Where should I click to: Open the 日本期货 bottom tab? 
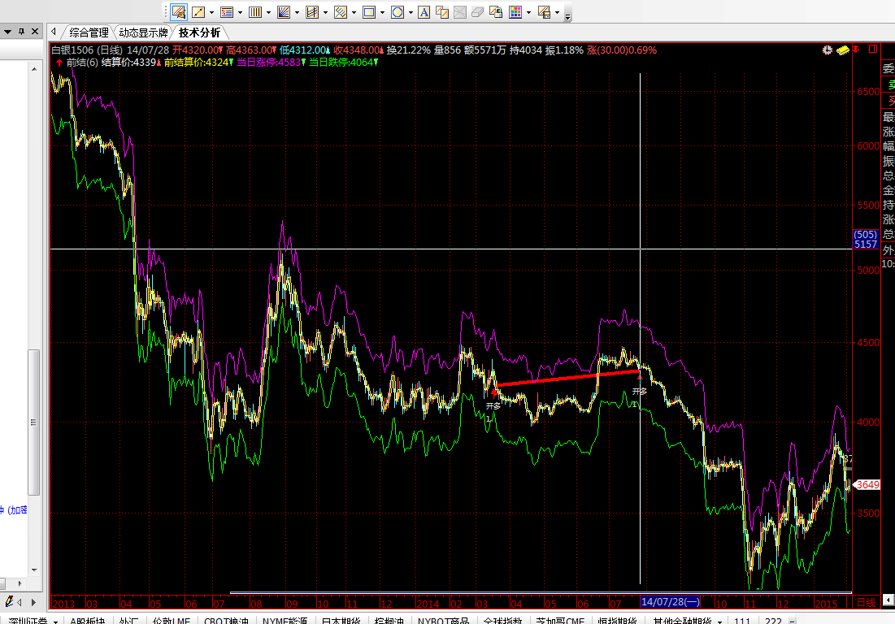coord(341,621)
